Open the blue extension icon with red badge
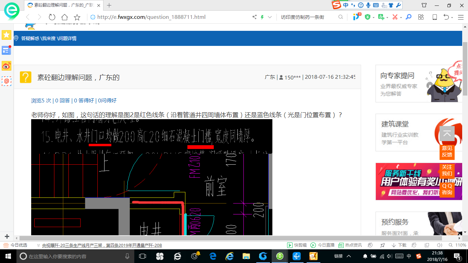Viewport: 468px width, 263px height. 357,16
